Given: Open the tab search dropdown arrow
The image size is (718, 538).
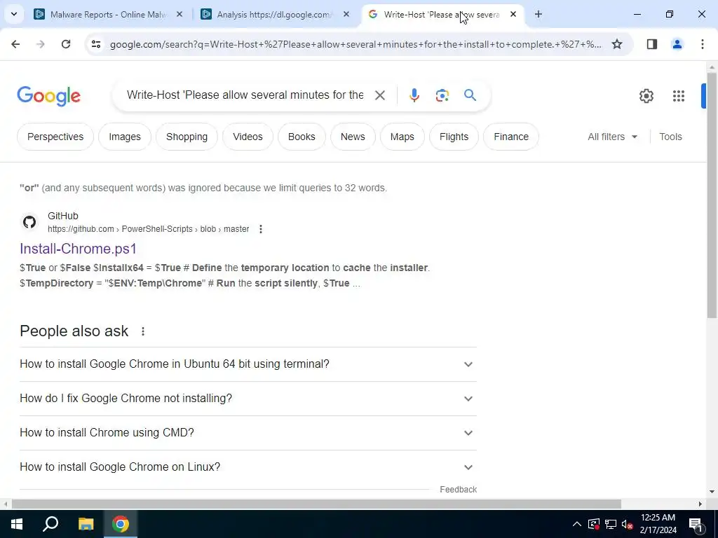Looking at the screenshot, I should click(x=14, y=14).
